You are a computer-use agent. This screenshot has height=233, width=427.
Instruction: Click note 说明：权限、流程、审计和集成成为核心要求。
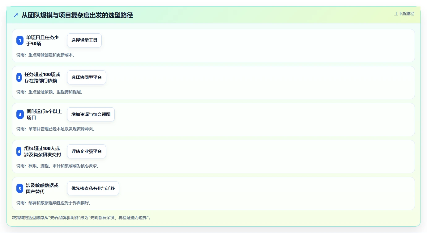pyautogui.click(x=58, y=166)
